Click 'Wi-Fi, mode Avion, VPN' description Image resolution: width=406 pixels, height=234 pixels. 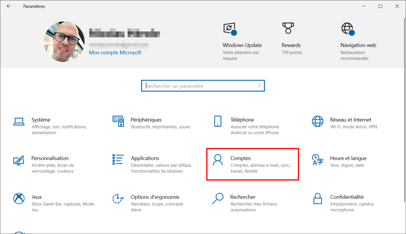[x=354, y=127]
